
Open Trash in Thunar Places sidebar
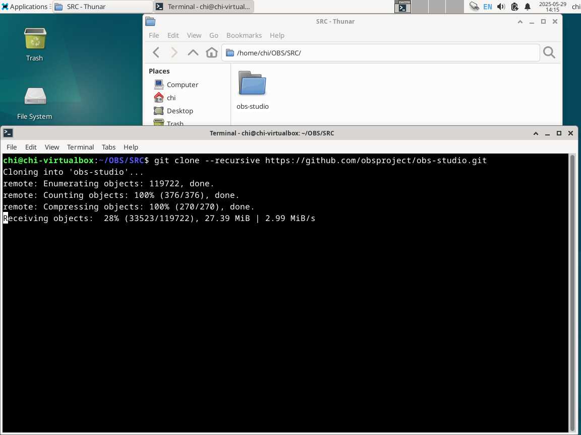click(x=168, y=123)
